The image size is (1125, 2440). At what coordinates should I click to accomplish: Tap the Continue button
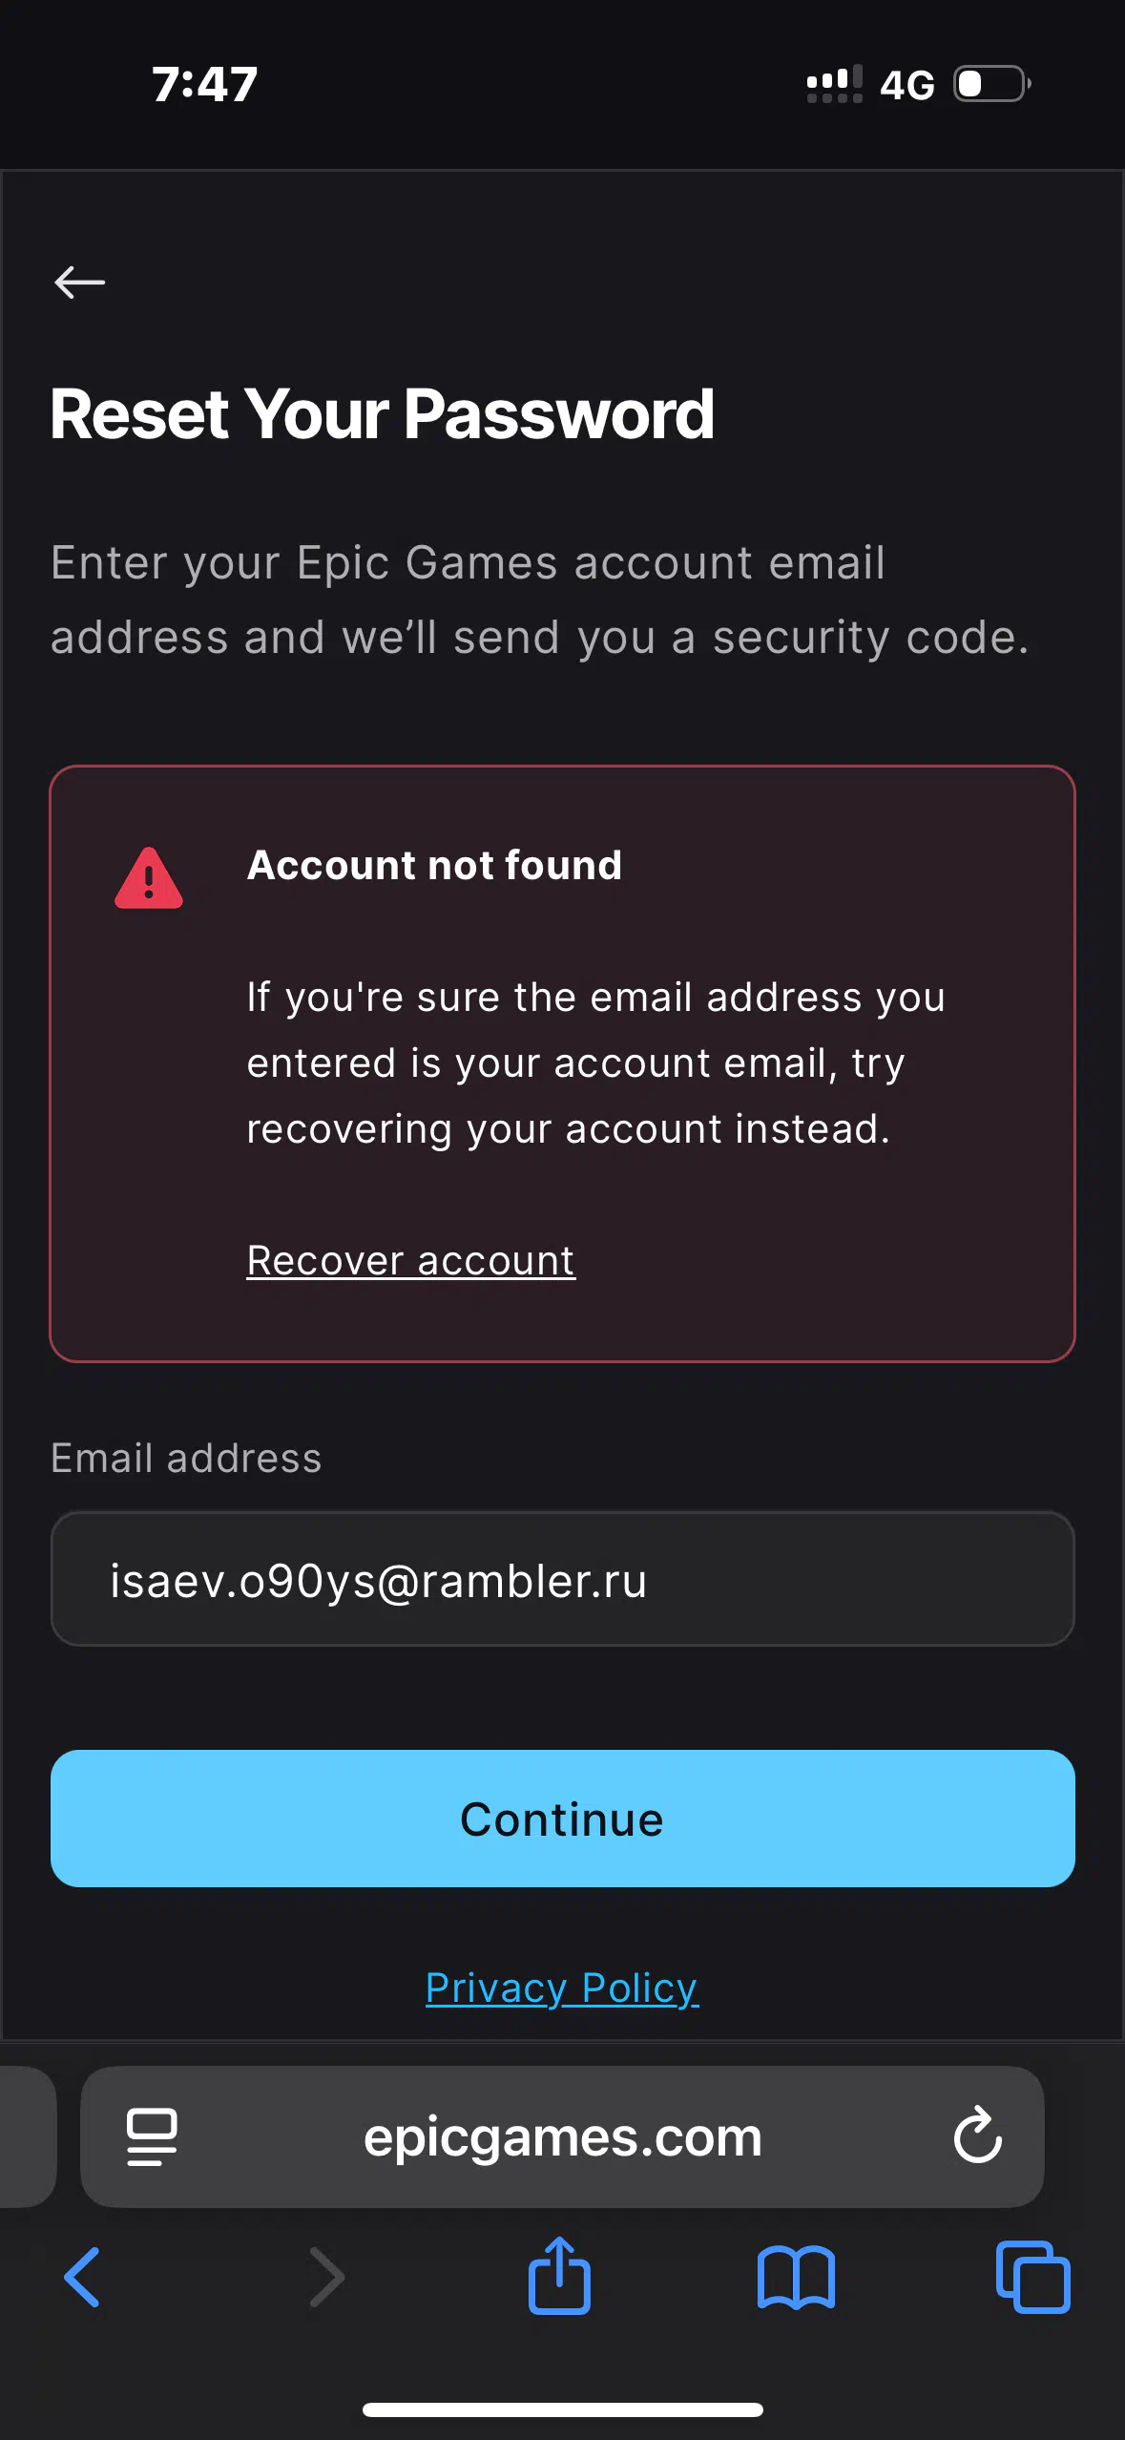563,1819
